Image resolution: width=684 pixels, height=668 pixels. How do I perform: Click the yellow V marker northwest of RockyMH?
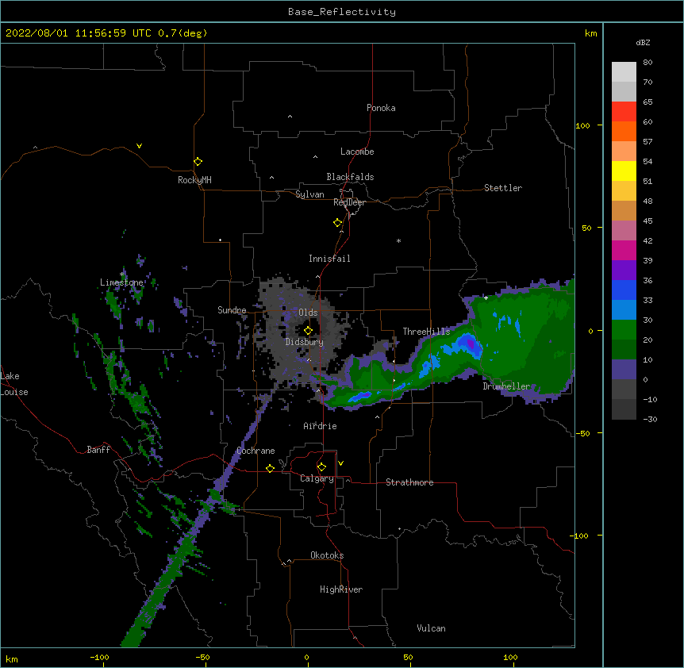pos(139,146)
